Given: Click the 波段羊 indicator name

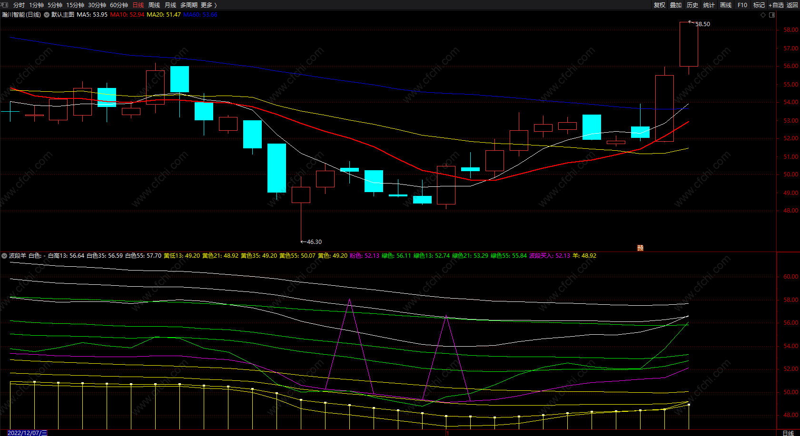Looking at the screenshot, I should [x=18, y=256].
